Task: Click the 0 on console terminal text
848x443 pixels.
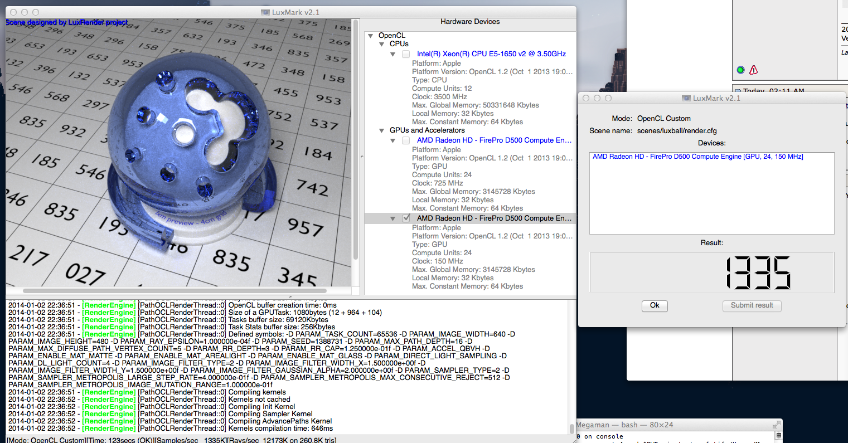Action: [x=599, y=437]
